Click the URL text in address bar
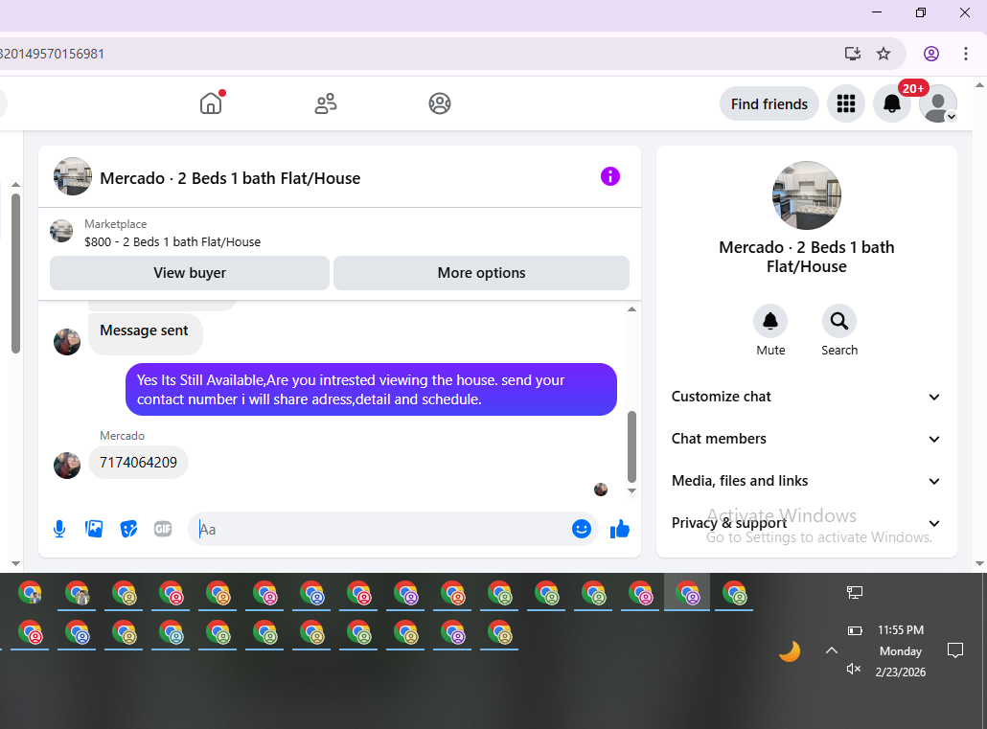This screenshot has width=987, height=729. click(x=53, y=54)
